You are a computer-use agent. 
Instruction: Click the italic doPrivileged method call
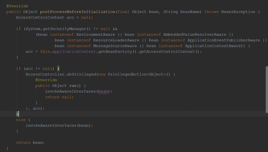[81, 74]
